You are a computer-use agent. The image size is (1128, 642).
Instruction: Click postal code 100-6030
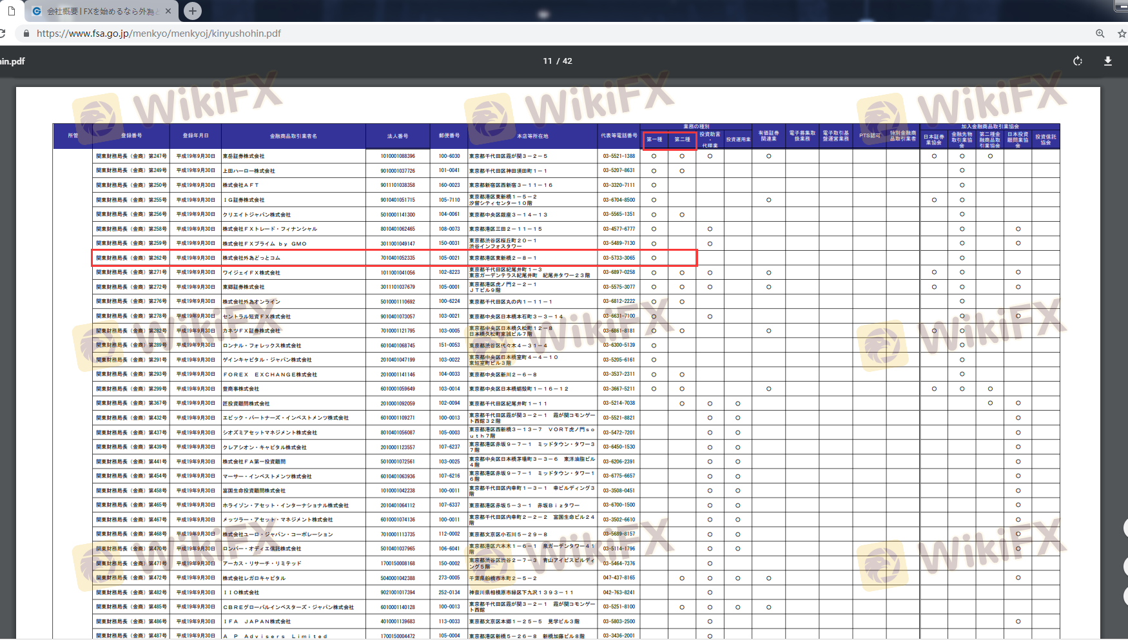(x=449, y=157)
